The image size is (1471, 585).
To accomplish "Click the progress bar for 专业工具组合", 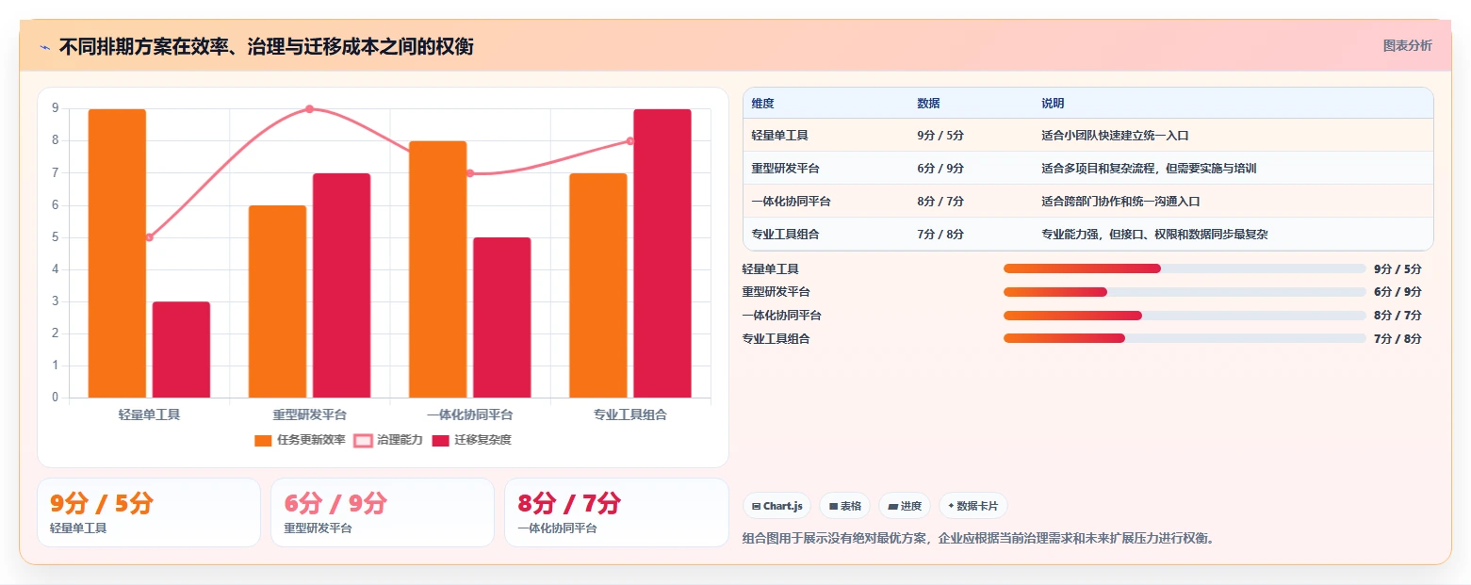I will (x=1185, y=339).
